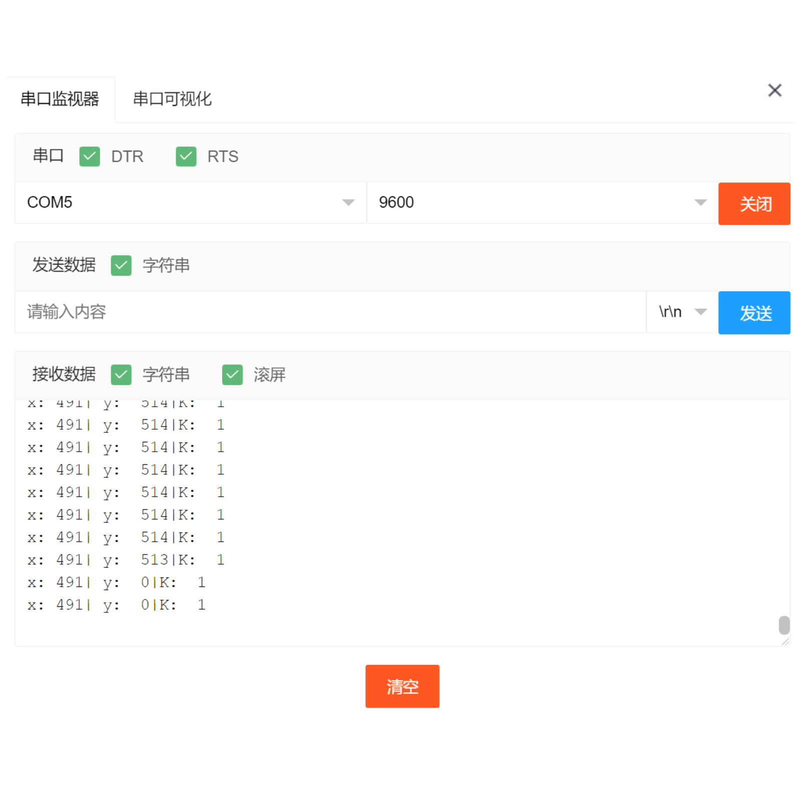Click the 清空 clear button
The height and width of the screenshot is (801, 801).
402,686
